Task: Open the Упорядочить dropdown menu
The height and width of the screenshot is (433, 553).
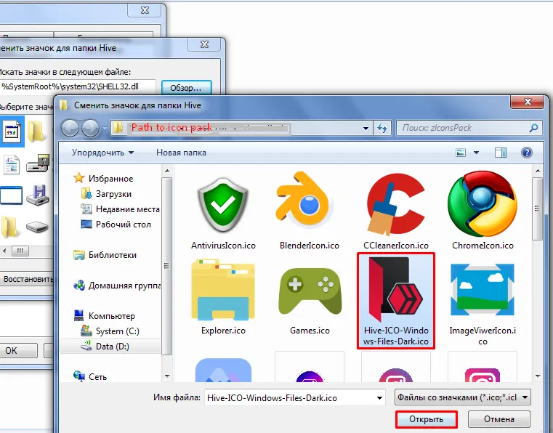Action: [x=102, y=153]
